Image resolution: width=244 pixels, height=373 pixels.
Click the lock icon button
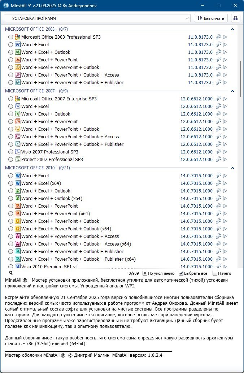[235, 18]
